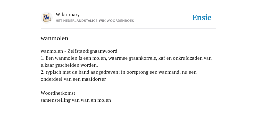Open the Ensie logo link

[x=202, y=17]
